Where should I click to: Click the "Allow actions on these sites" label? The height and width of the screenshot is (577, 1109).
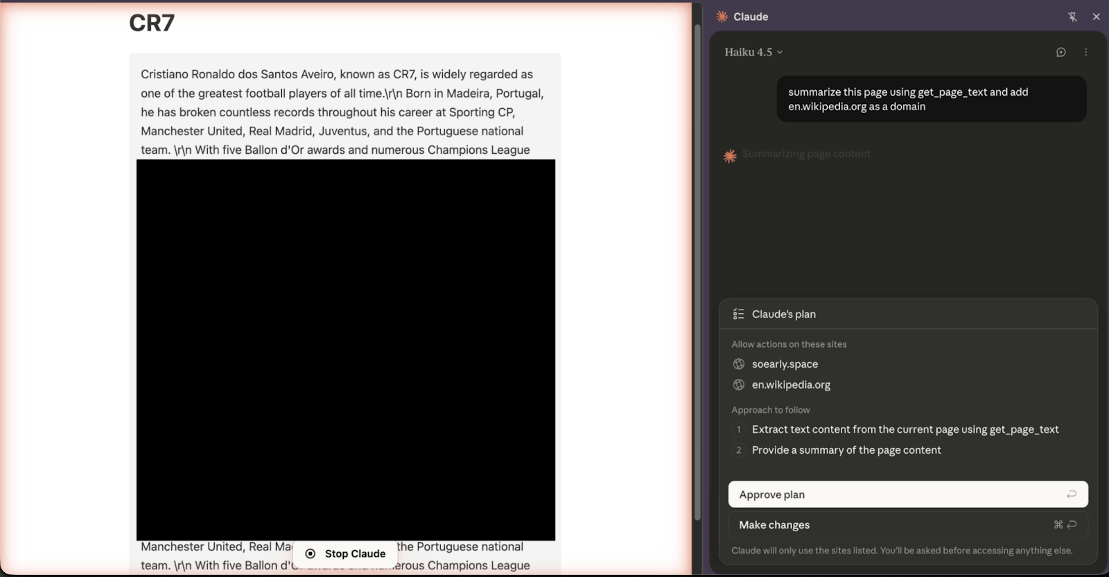point(789,344)
